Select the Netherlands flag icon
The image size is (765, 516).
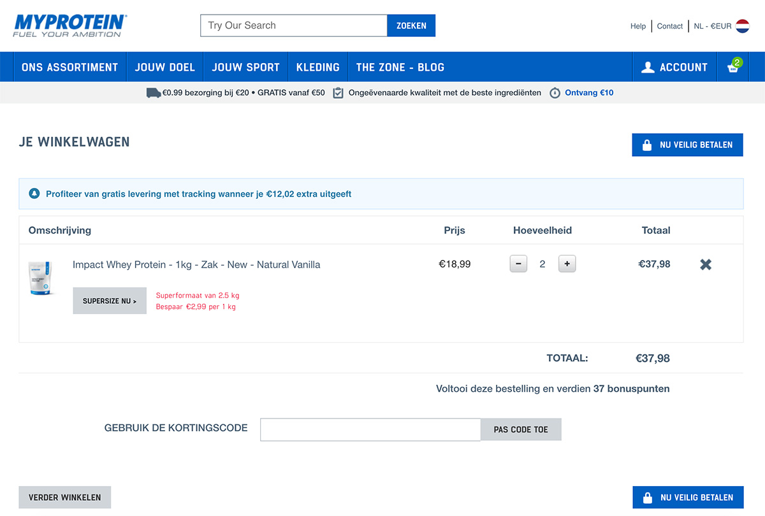coord(742,26)
